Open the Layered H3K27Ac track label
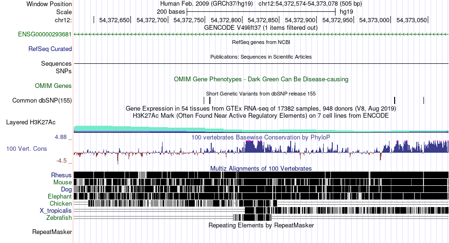Screen dimensions: 449x243 pos(31,122)
